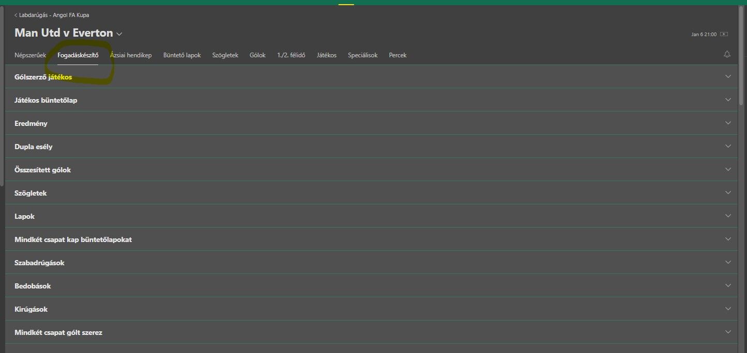Open the Man Utd v Everton match dropdown
This screenshot has width=747, height=353.
coord(119,34)
